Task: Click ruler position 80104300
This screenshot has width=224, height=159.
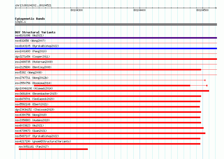Action: point(77,10)
